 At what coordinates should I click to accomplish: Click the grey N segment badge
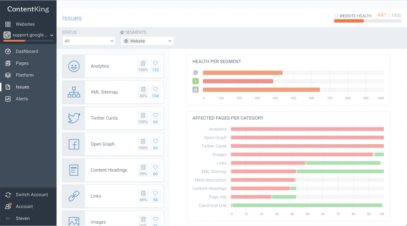(196, 90)
